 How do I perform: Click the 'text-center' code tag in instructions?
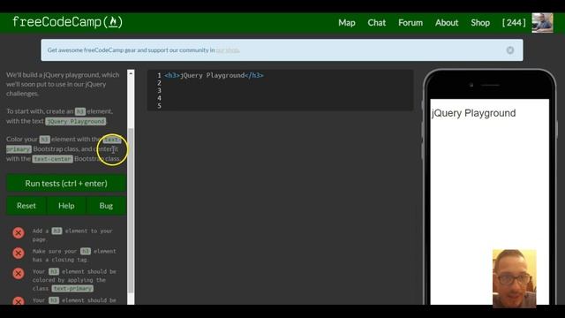point(53,159)
